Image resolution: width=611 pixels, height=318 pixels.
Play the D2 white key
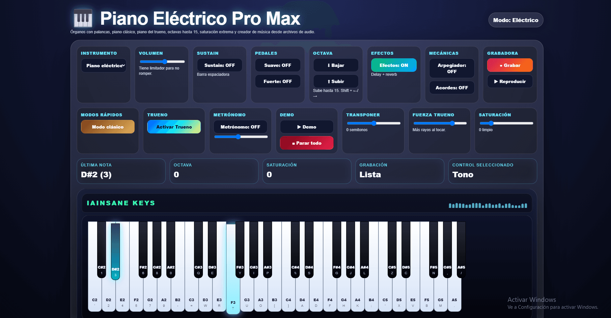pos(108,295)
